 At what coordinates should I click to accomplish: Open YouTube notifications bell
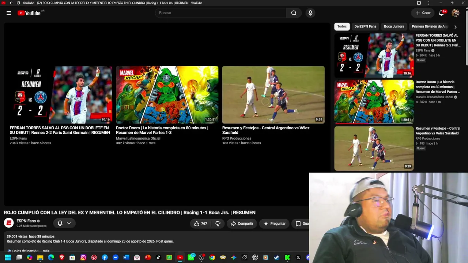[442, 13]
